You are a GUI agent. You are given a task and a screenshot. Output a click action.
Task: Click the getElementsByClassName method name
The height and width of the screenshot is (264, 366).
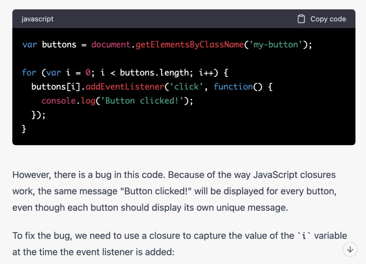click(188, 45)
